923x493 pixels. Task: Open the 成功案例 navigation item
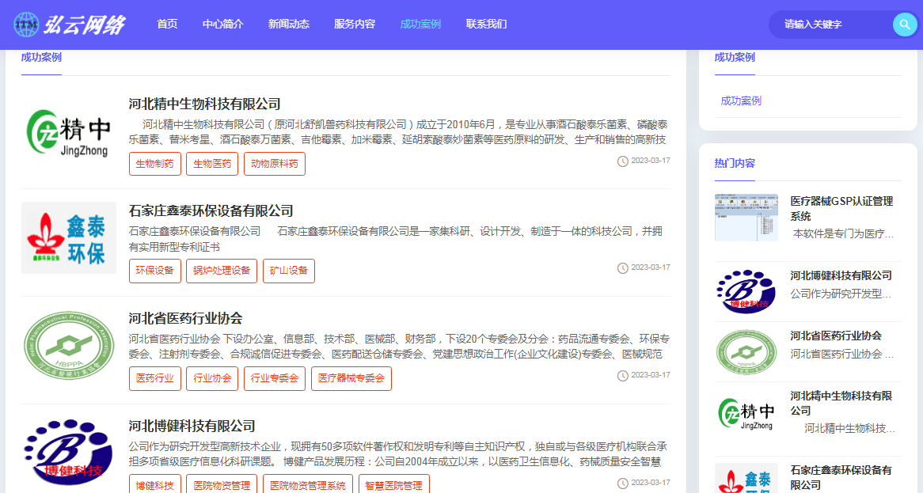coord(420,24)
